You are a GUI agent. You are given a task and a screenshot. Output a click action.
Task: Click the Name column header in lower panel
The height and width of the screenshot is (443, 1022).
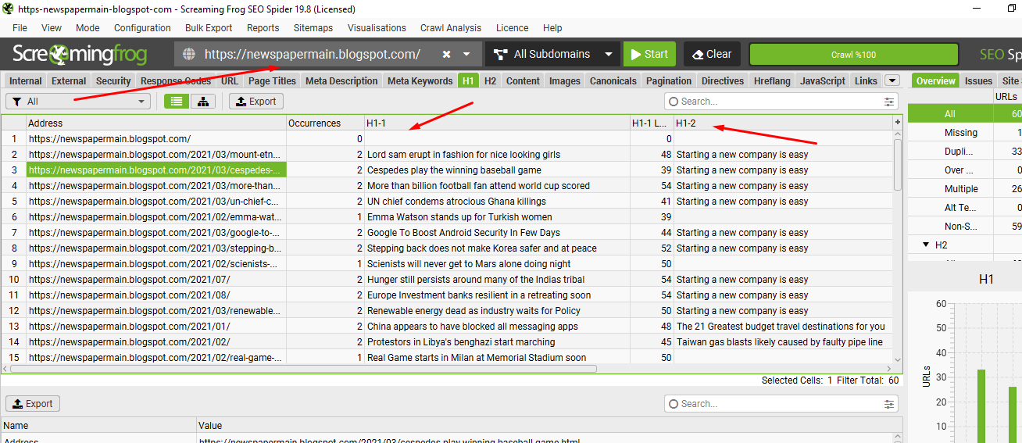pyautogui.click(x=98, y=426)
